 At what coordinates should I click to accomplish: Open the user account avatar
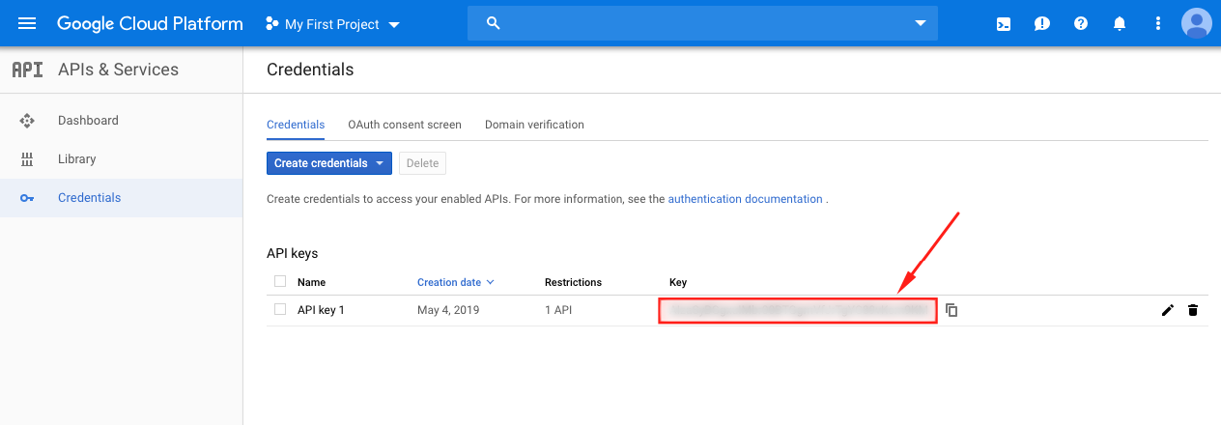[1197, 23]
